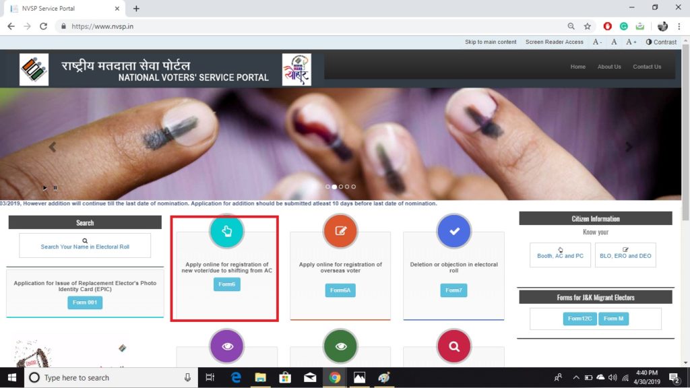The width and height of the screenshot is (690, 388).
Task: Select the first slide indicator dot
Action: 327,187
